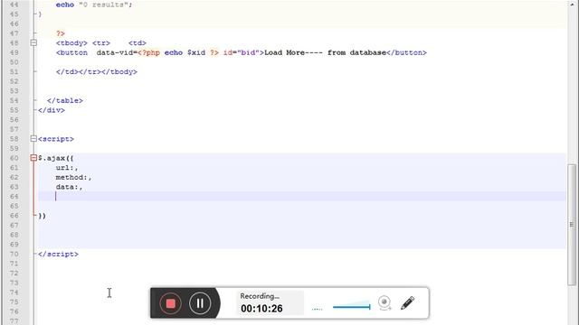The image size is (579, 325).
Task: Click the closing '</script>' tag
Action: pos(58,254)
